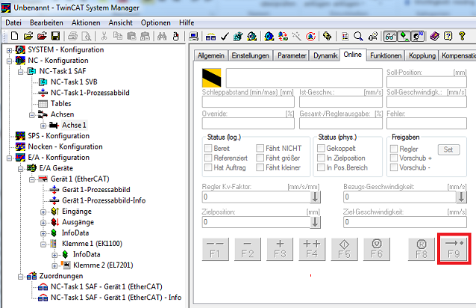This screenshot has width=476, height=308.
Task: Click the F5 start button
Action: point(344,249)
